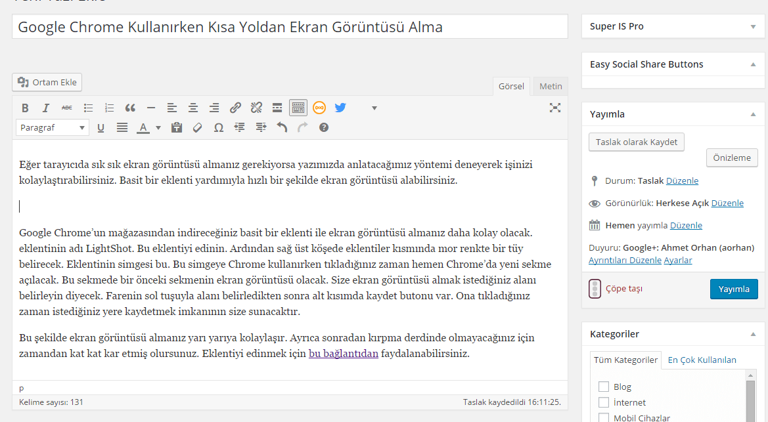Toggle bold formatting in editor toolbar

(x=25, y=108)
